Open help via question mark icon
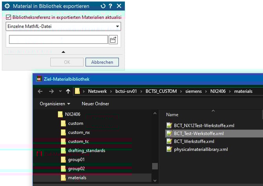Viewport: 263px width, 186px height. 111,6
